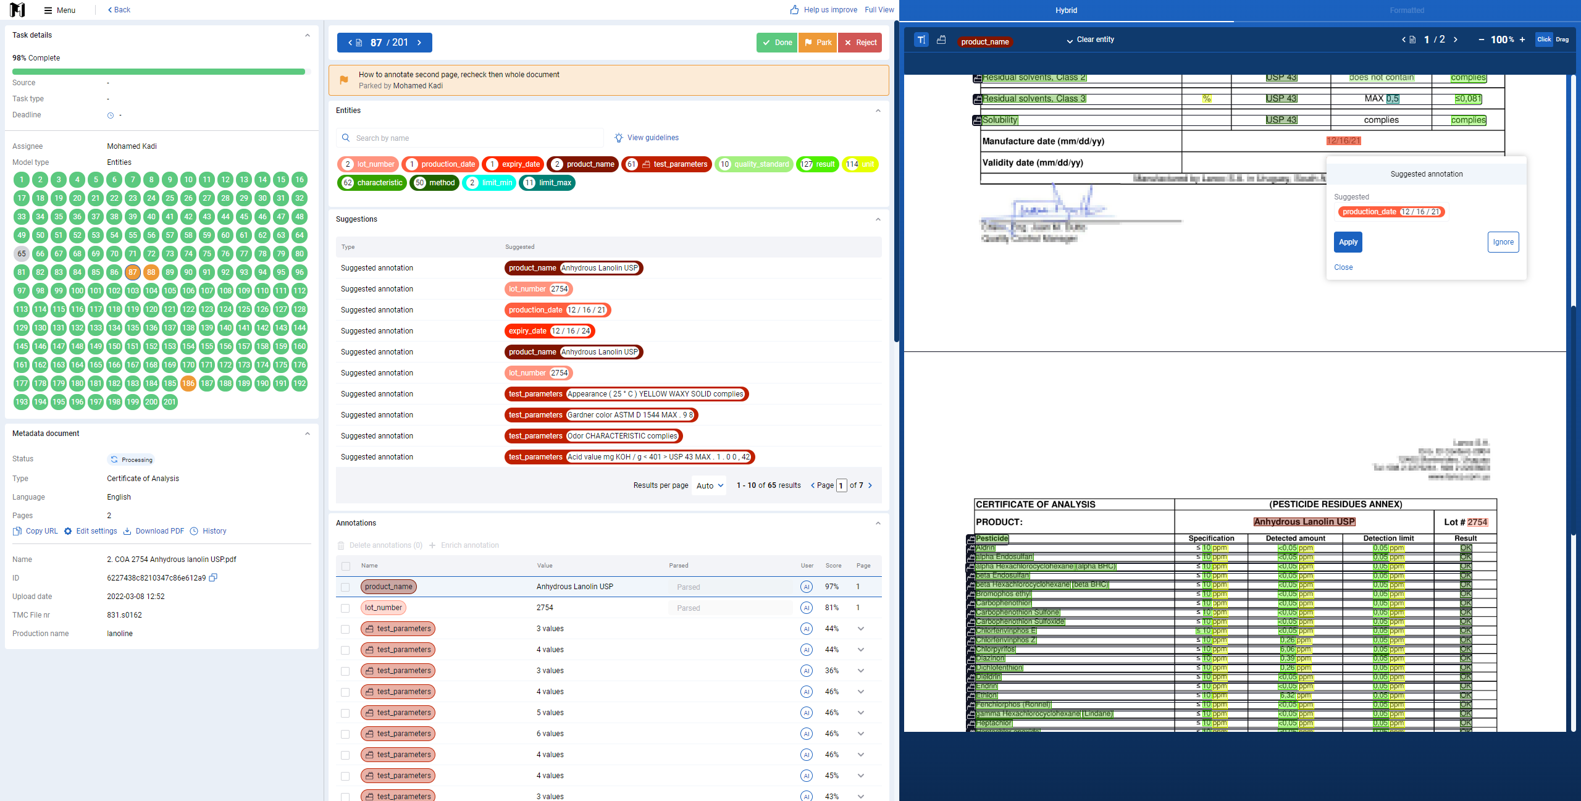Check the lot_number annotation checkbox
The height and width of the screenshot is (801, 1581).
[345, 608]
